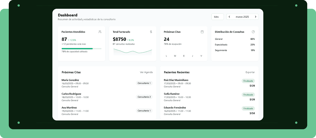Open the Ver Agenda link
316x138 pixels.
click(x=146, y=72)
